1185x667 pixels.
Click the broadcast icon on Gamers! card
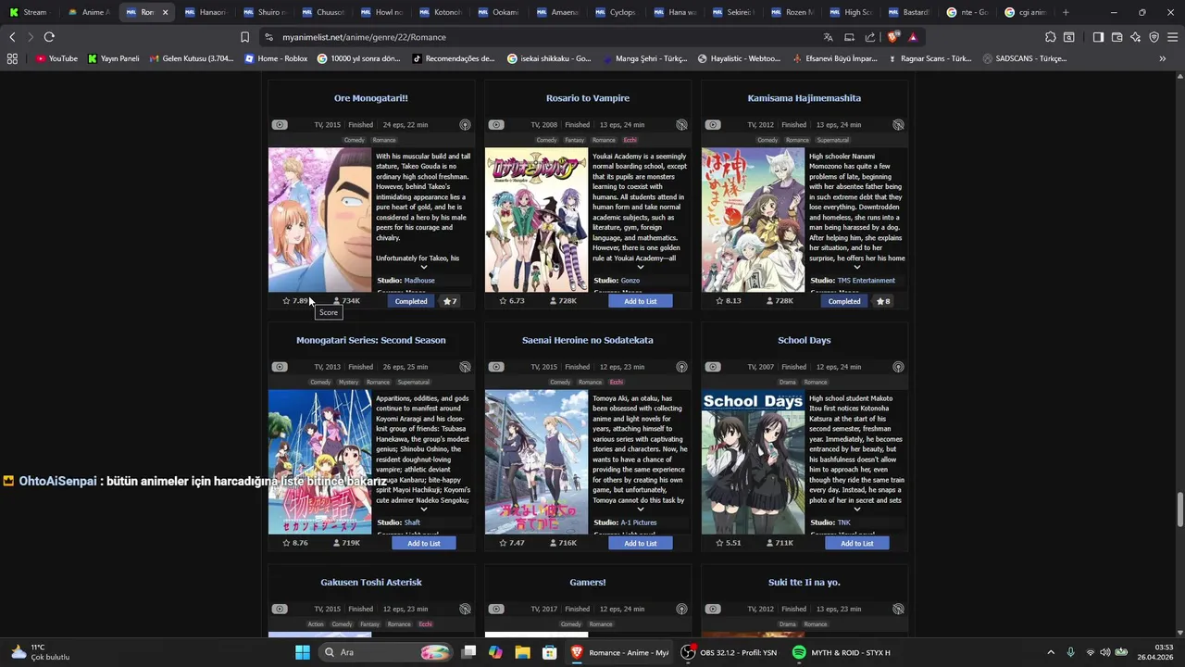click(x=681, y=610)
